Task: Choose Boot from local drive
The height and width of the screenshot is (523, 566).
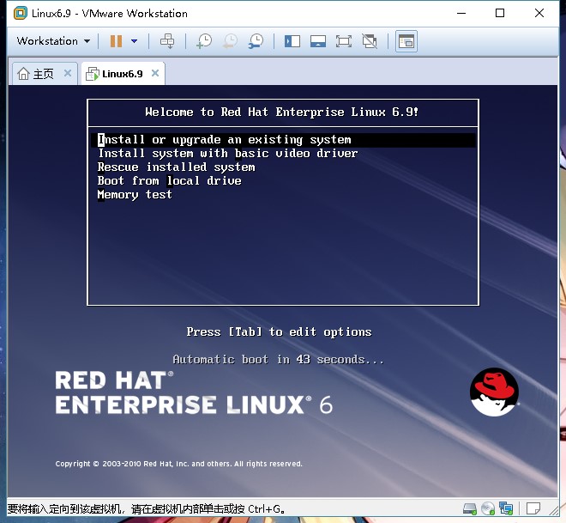Action: click(169, 180)
